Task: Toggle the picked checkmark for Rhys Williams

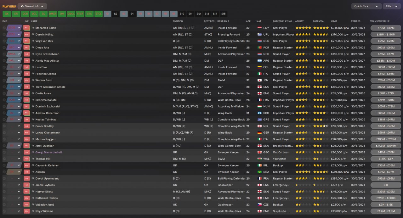Action: [4, 211]
